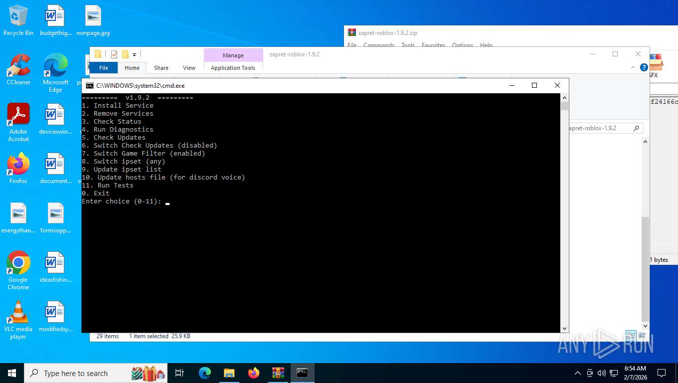Image resolution: width=678 pixels, height=383 pixels.
Task: Open Firefox from the taskbar
Action: [254, 373]
